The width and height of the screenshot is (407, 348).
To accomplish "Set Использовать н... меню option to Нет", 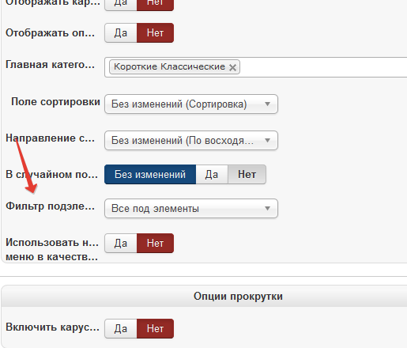I will click(155, 243).
